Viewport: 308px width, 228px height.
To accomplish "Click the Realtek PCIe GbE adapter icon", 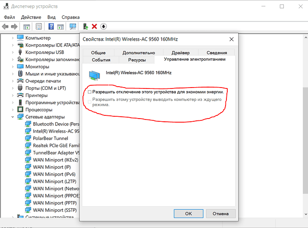I will point(28,145).
